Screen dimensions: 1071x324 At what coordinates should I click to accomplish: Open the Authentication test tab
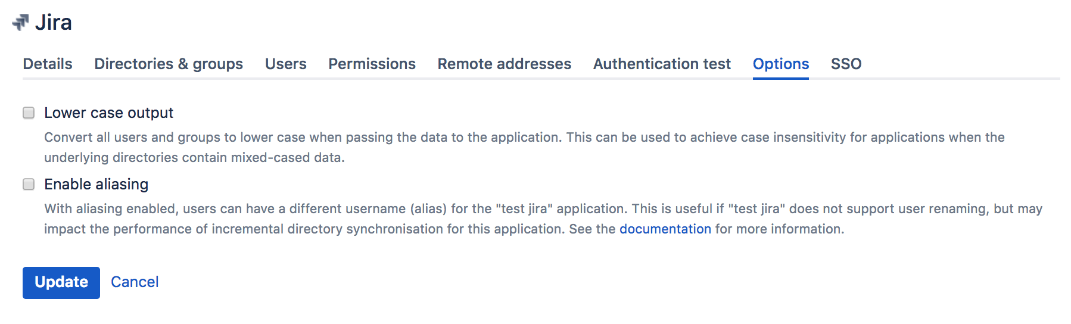[662, 64]
